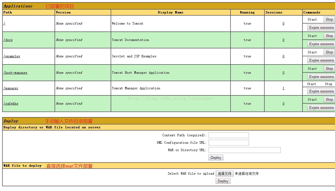Open the /host-manager path link
Viewport: 335px width, 191px height.
pyautogui.click(x=15, y=73)
